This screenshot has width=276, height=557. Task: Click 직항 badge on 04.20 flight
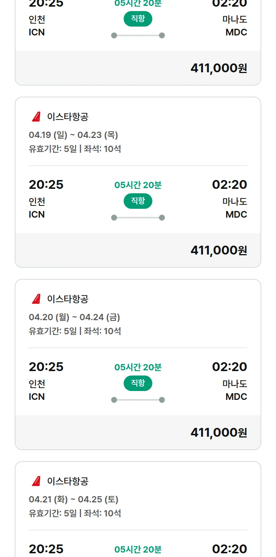138,383
